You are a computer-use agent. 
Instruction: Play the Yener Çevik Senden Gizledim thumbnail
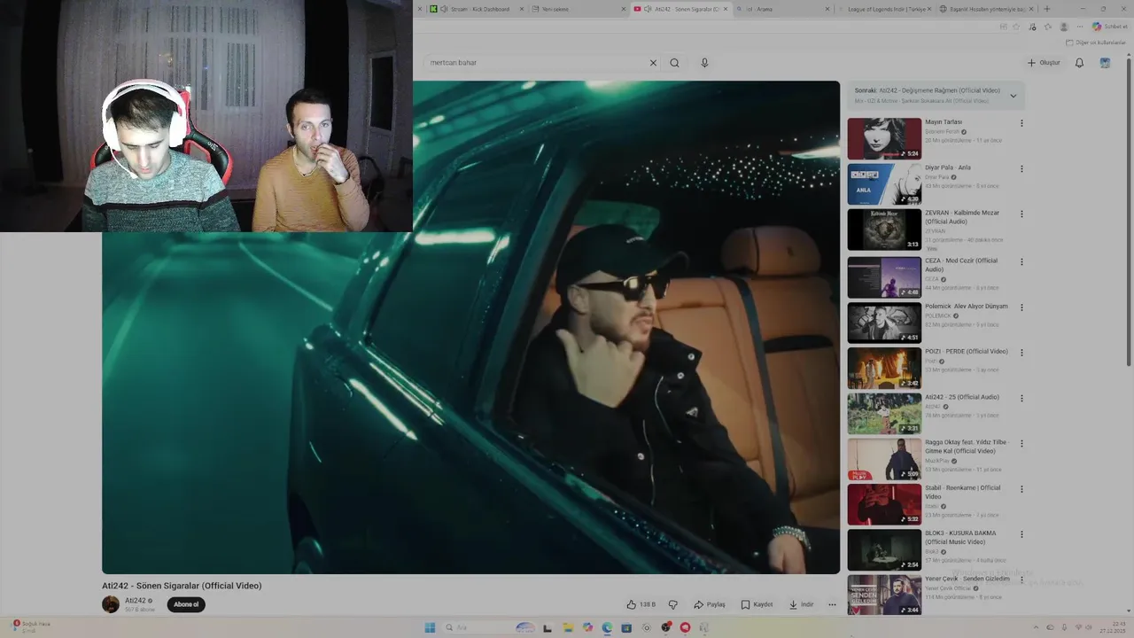[884, 595]
